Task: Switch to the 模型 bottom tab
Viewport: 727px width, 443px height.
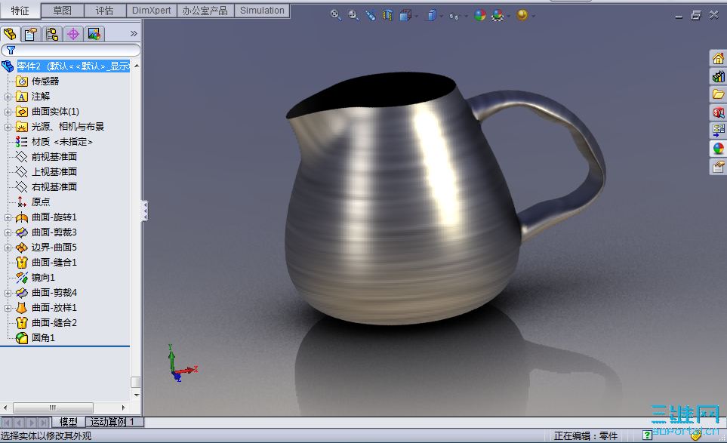Action: [x=68, y=422]
